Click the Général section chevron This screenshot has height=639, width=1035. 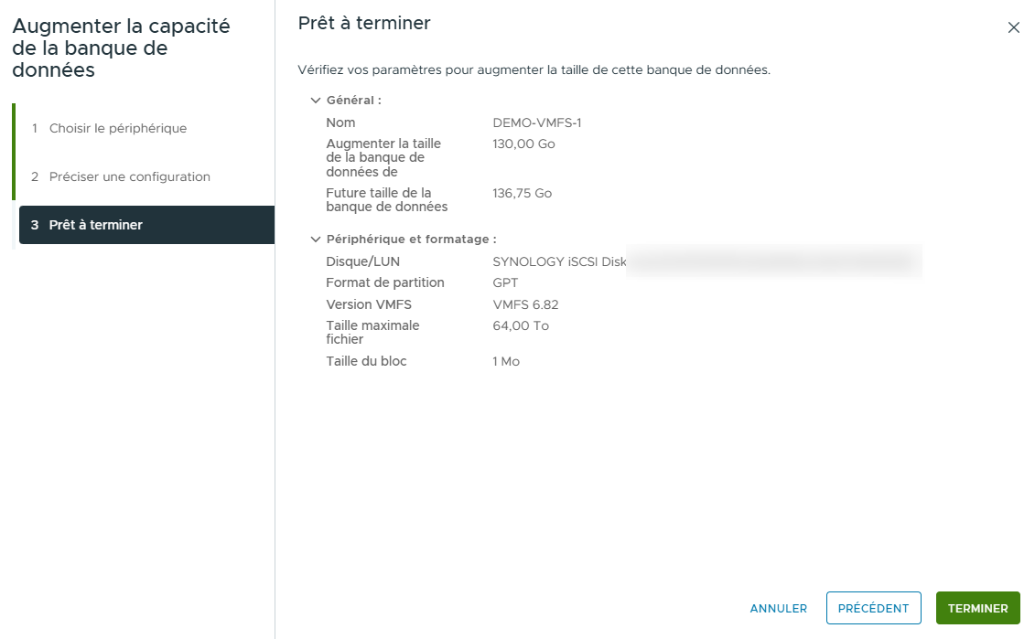(x=316, y=100)
